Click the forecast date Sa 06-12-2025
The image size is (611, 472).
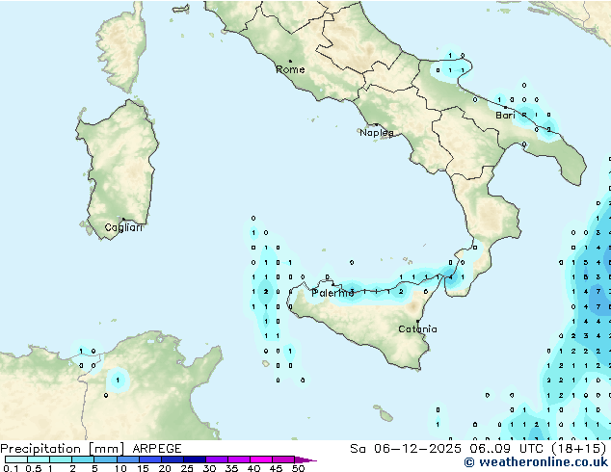coord(406,449)
